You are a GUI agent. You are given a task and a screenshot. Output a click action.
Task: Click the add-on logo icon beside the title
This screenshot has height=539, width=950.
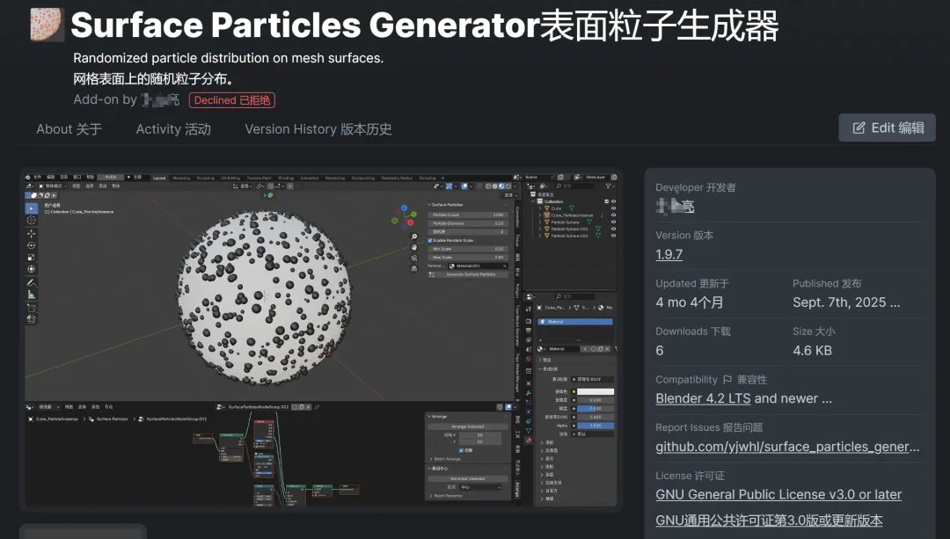tap(47, 25)
